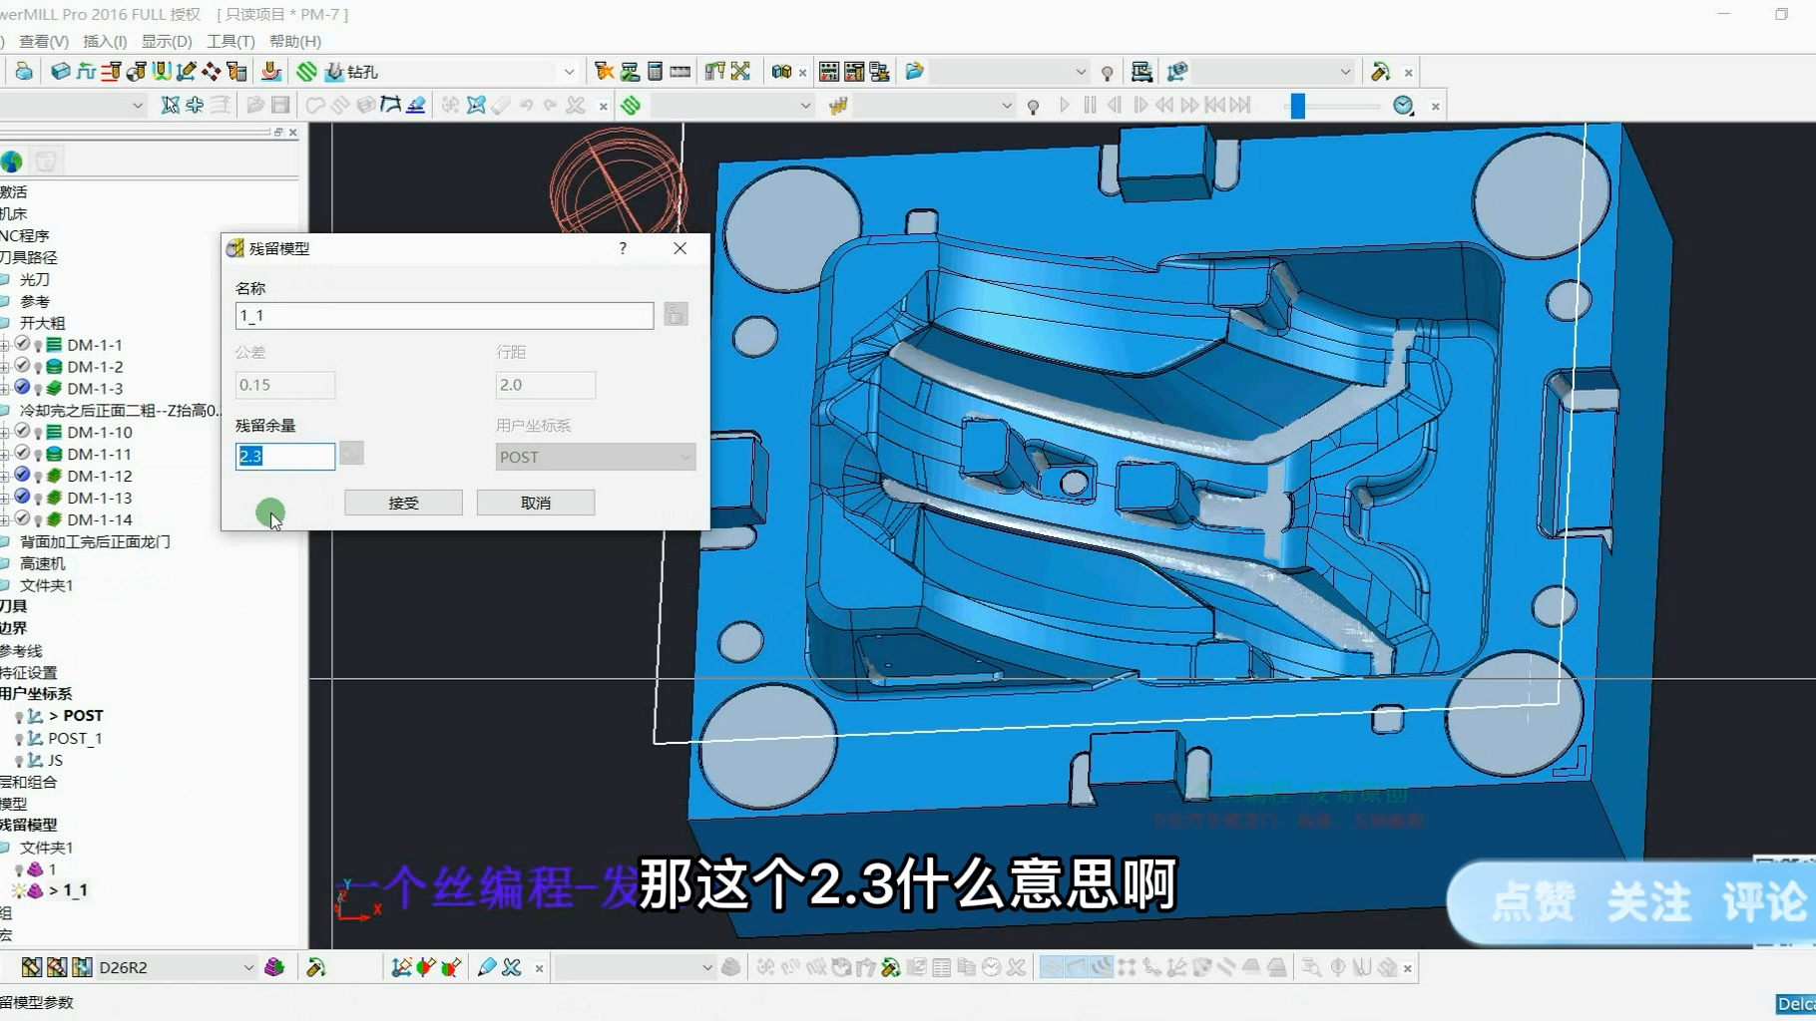Open the D26R2 tool dropdown
Screen dimensions: 1816x1021
(x=247, y=967)
